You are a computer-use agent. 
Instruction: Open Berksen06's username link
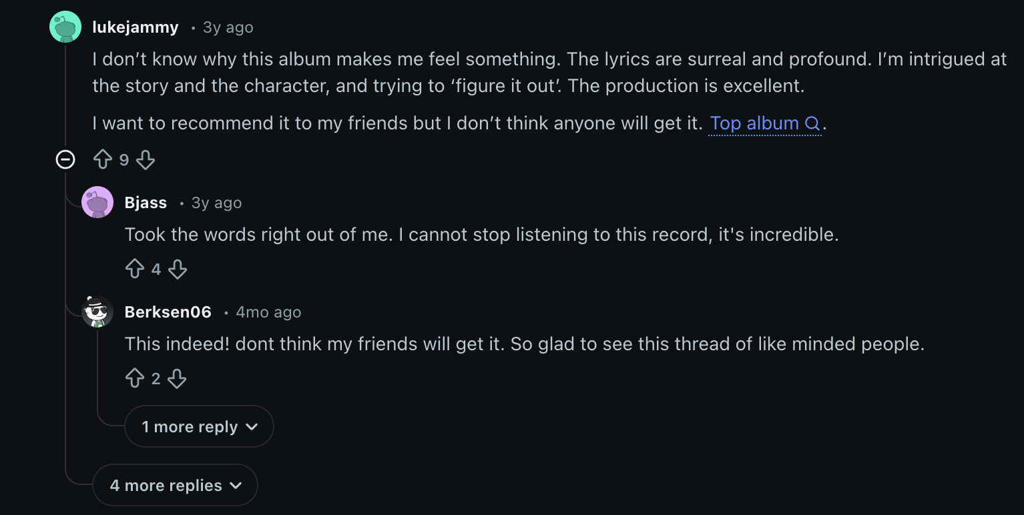click(168, 312)
